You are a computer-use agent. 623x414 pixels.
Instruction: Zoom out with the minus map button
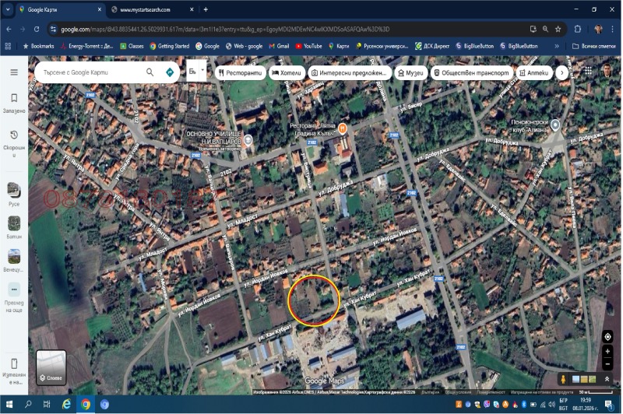(x=607, y=363)
